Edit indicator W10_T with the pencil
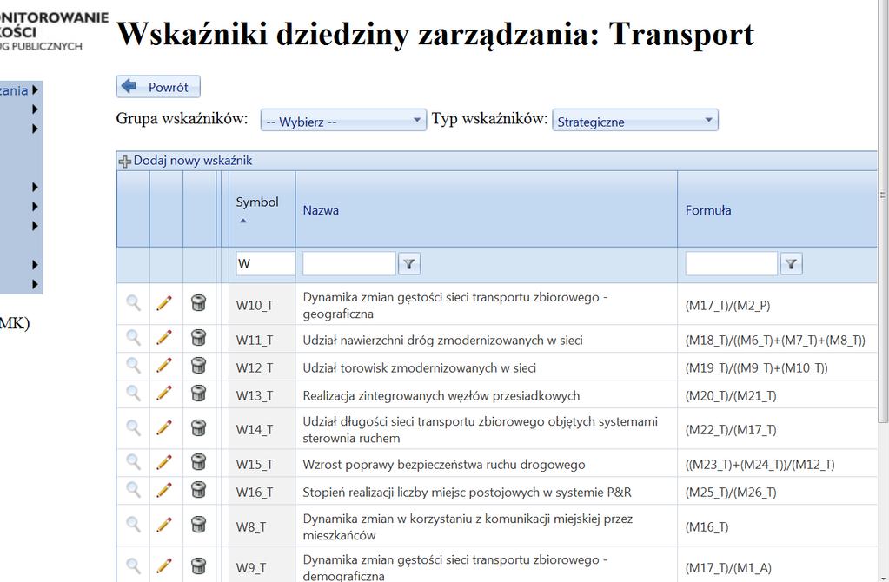Viewport: 889px width, 582px height. 164,302
